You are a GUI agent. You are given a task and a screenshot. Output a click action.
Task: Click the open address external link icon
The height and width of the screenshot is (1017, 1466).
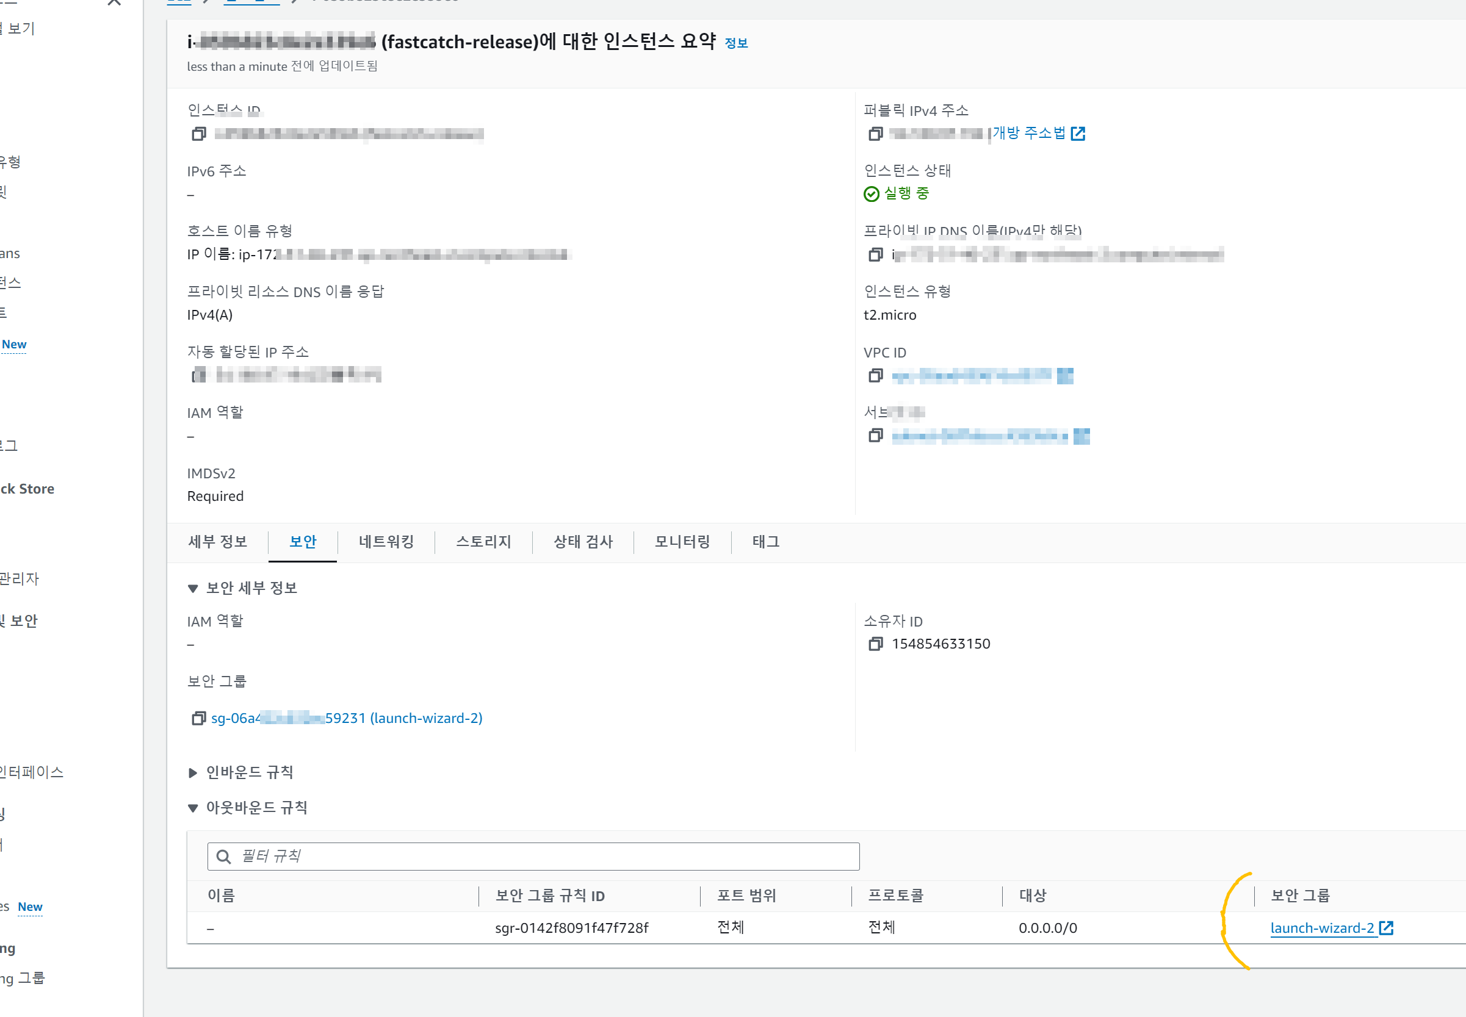point(1078,134)
